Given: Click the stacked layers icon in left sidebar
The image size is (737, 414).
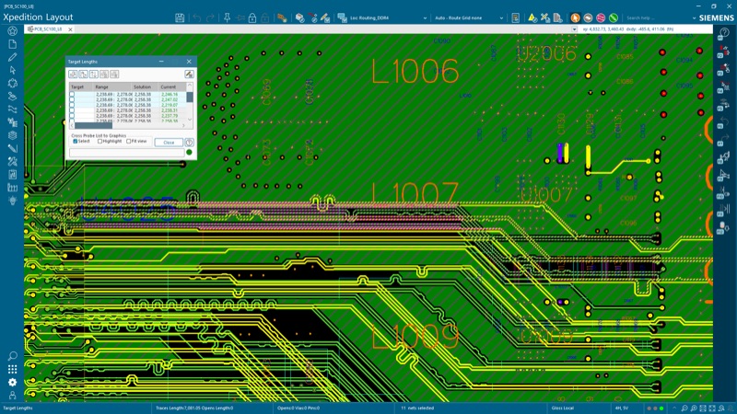Looking at the screenshot, I should pyautogui.click(x=12, y=134).
